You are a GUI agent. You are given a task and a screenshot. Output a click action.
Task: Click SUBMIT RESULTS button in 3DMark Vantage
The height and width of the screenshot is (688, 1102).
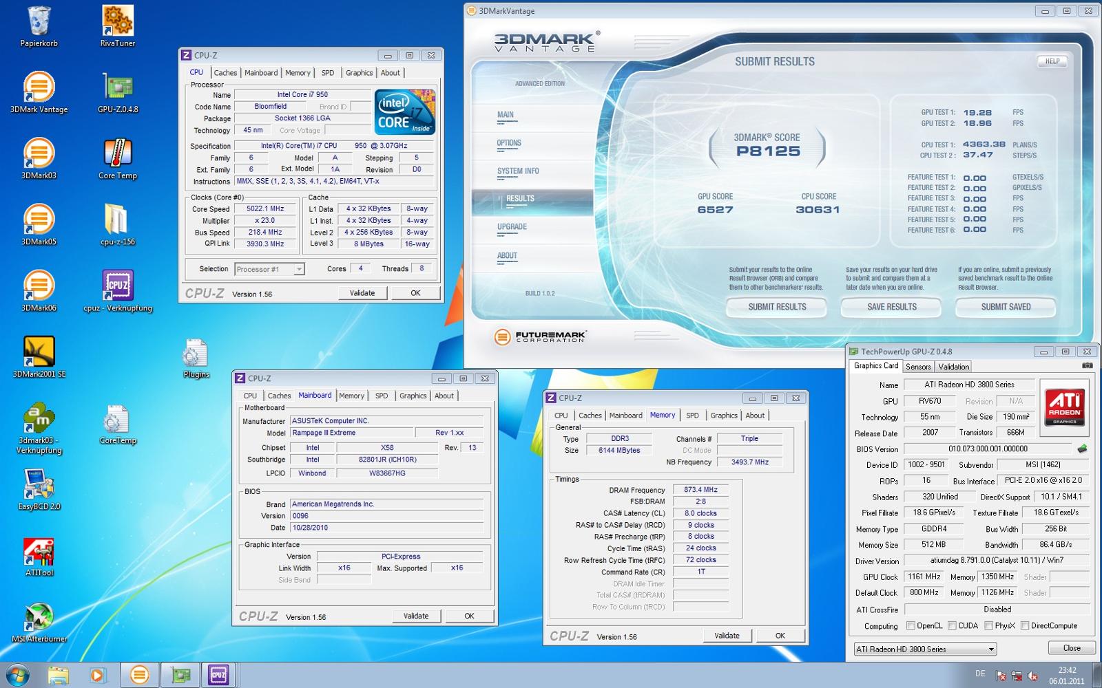(x=777, y=307)
